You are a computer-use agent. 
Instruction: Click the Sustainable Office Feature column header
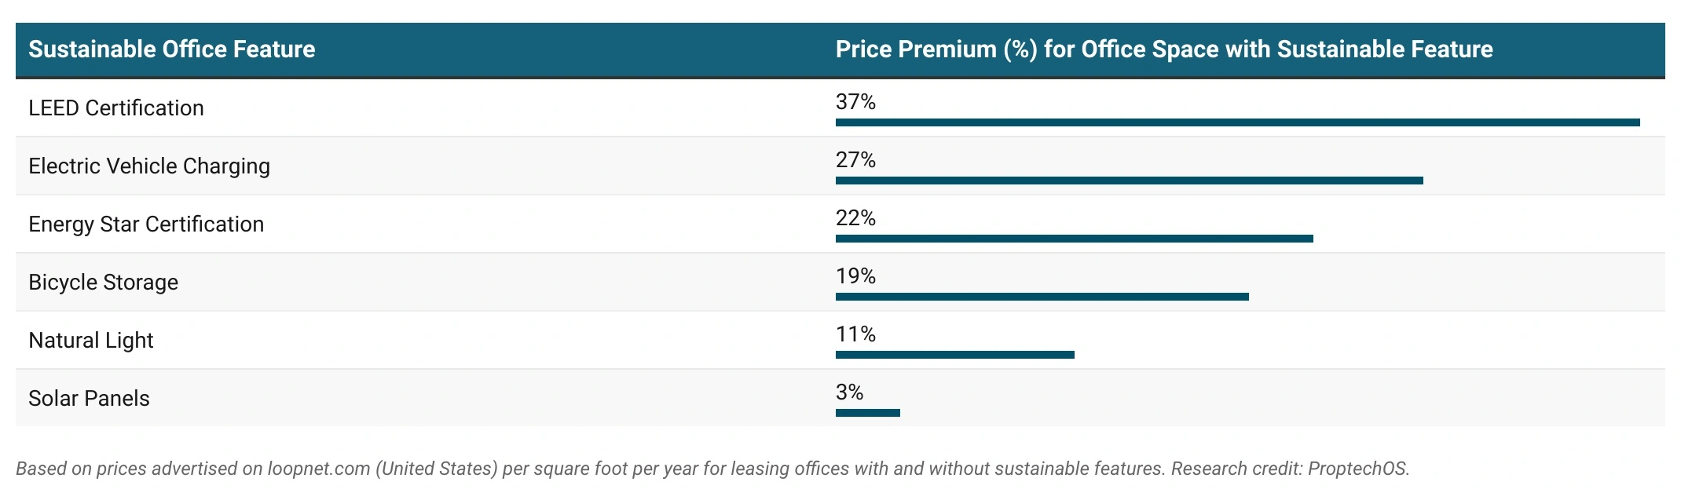(x=171, y=49)
